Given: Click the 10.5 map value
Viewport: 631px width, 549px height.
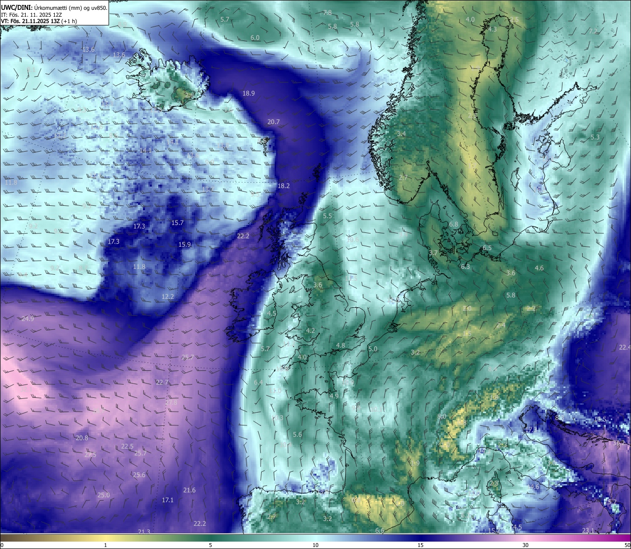Looking at the screenshot, I should 600,419.
